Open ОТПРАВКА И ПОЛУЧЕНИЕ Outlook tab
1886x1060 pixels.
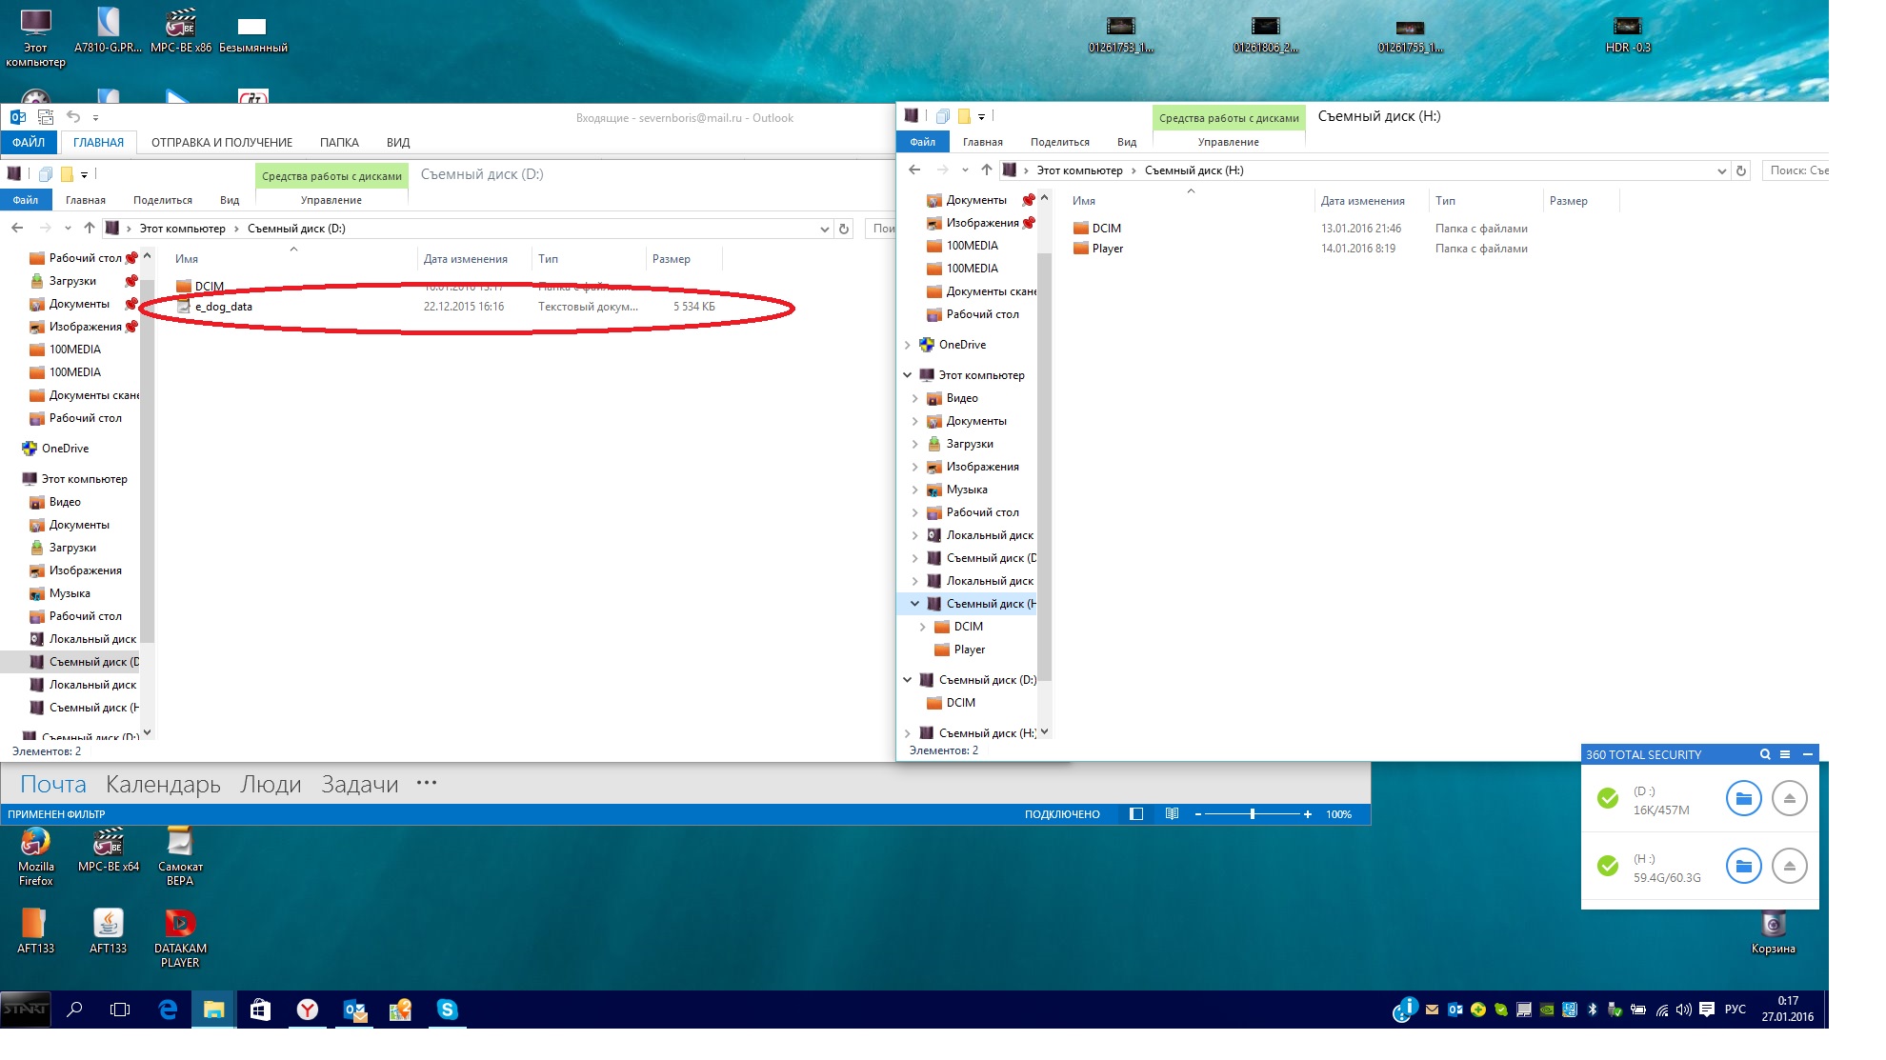[x=221, y=143]
